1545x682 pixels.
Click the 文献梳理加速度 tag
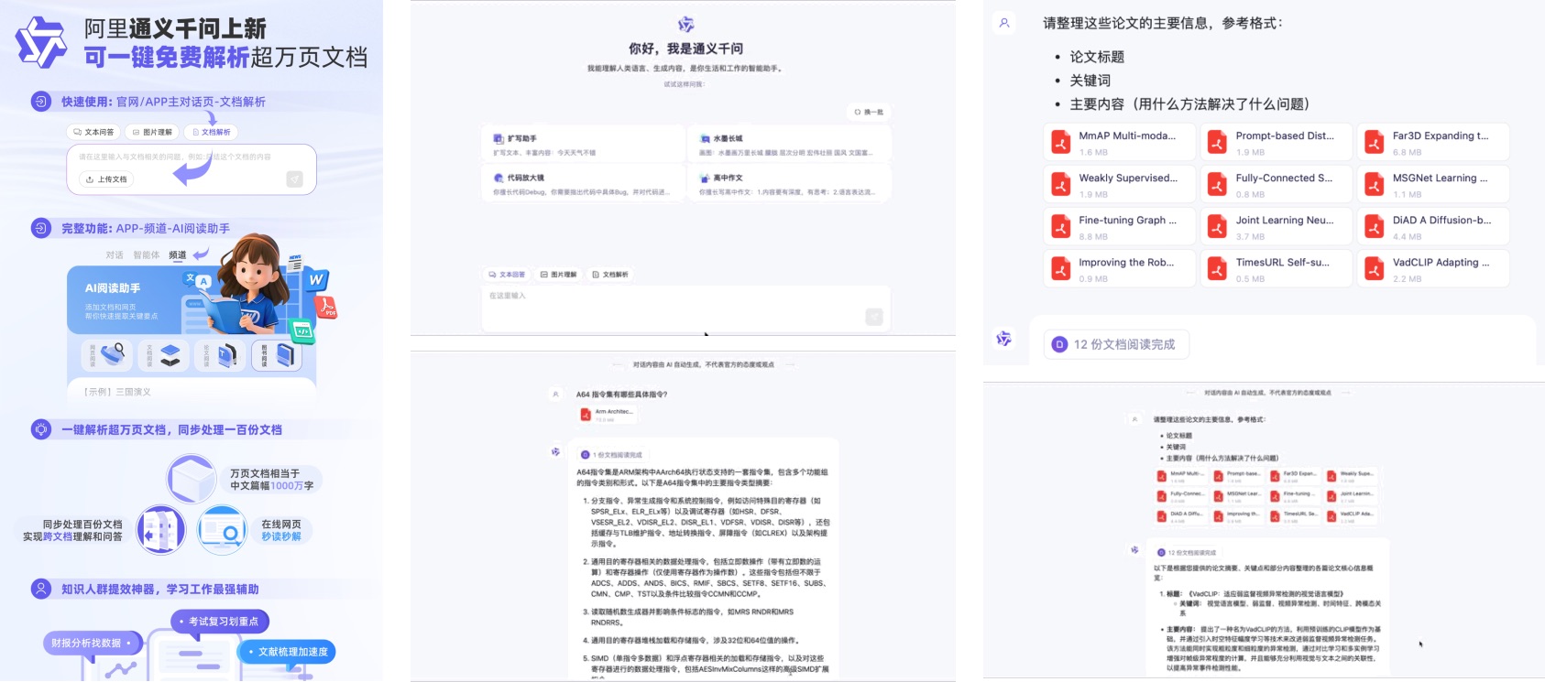tap(287, 652)
